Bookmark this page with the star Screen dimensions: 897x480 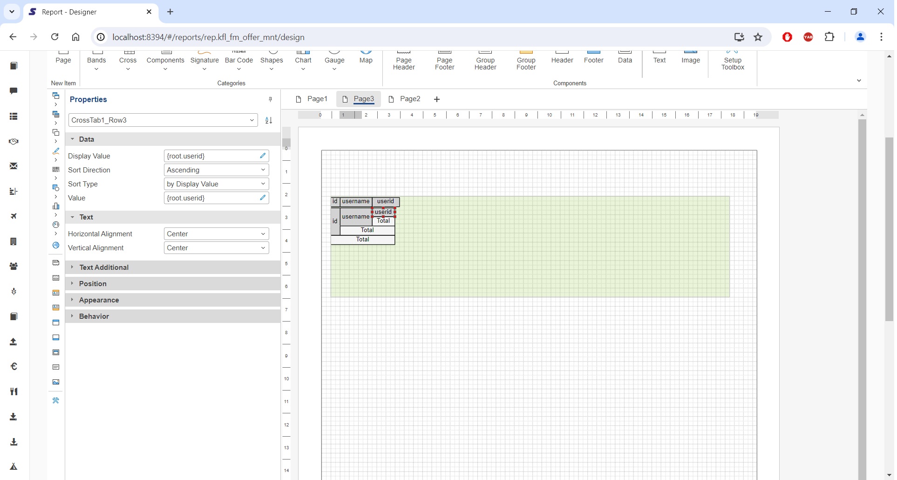pyautogui.click(x=758, y=37)
